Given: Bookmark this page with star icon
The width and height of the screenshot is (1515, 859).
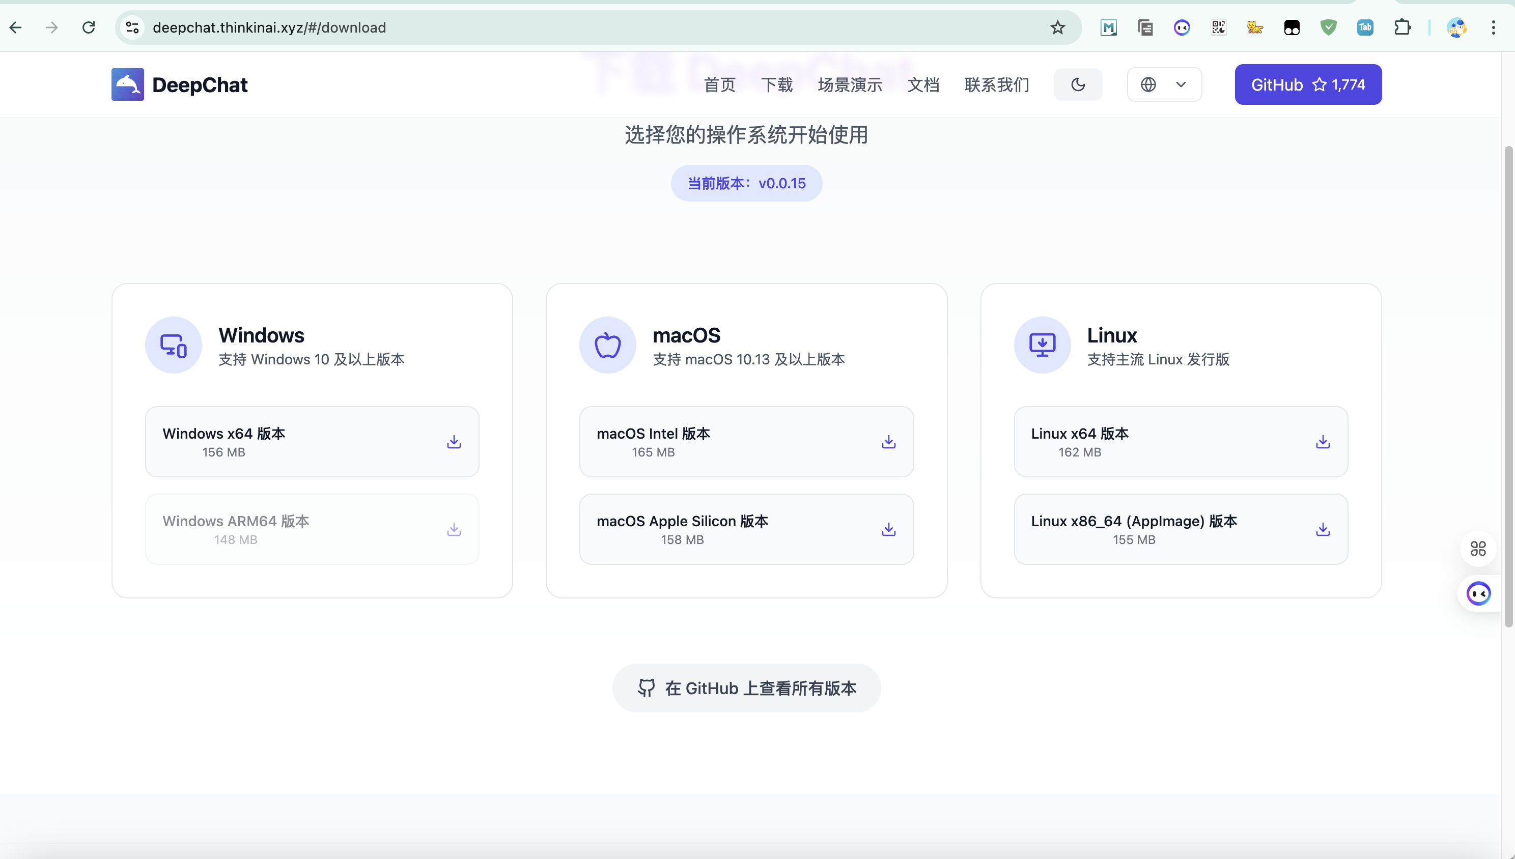Looking at the screenshot, I should (x=1057, y=27).
